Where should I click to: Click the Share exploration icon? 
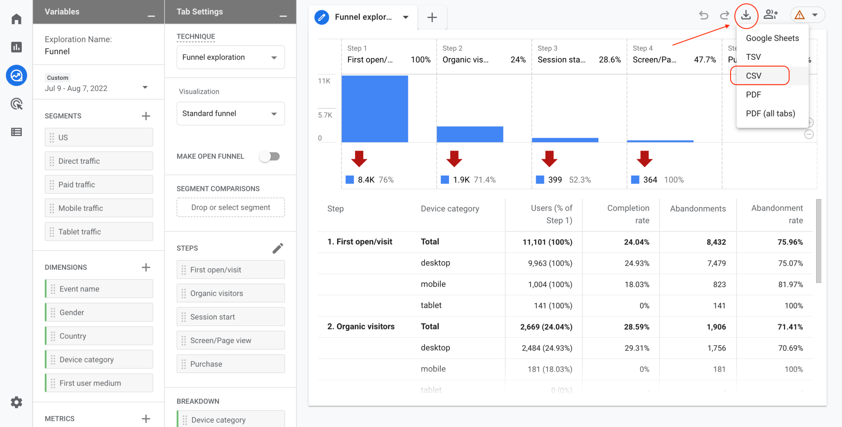771,15
